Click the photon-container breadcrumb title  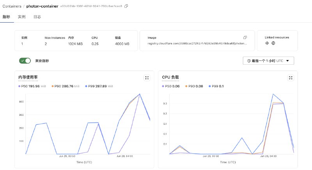pyautogui.click(x=42, y=6)
